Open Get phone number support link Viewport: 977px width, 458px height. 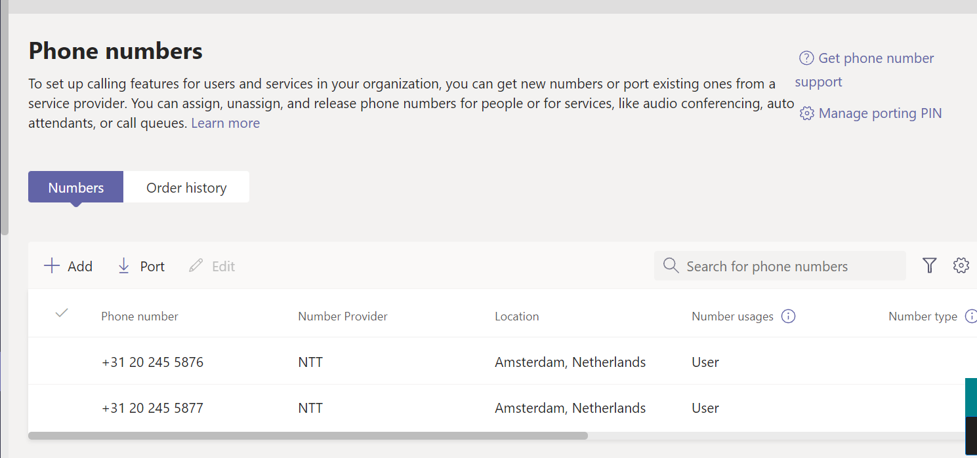click(875, 58)
